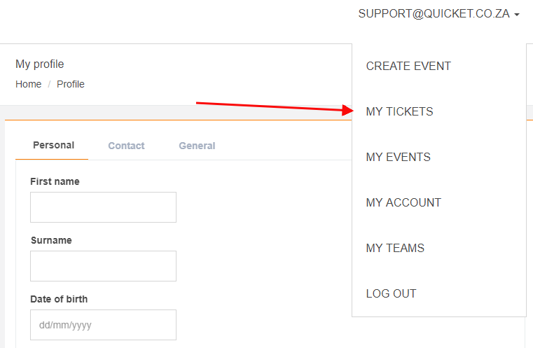Switch to the Contact tab
Screen dimensions: 533x348
pos(126,146)
